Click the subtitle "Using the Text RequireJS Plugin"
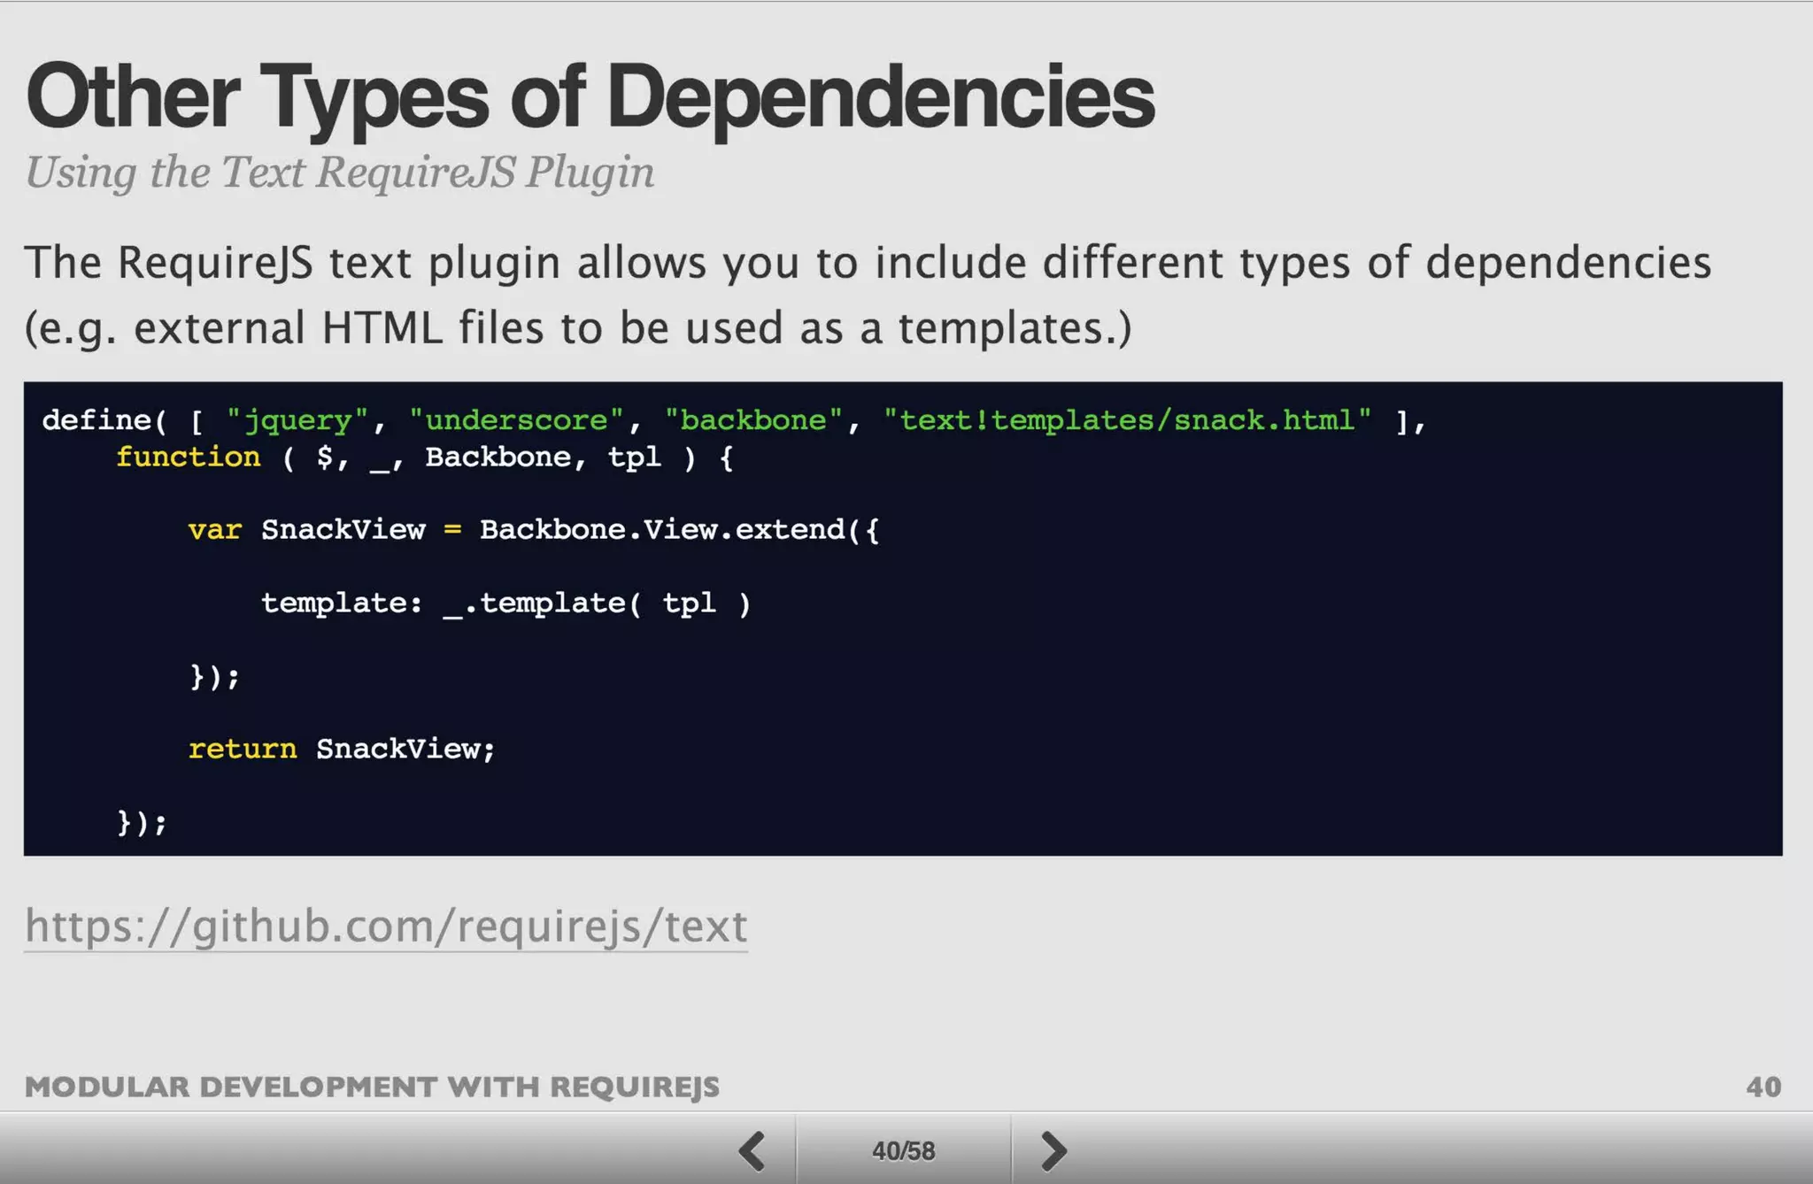Image resolution: width=1813 pixels, height=1184 pixels. (340, 172)
